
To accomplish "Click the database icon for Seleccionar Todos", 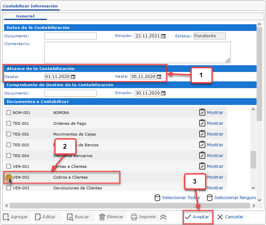I will 157,197.
